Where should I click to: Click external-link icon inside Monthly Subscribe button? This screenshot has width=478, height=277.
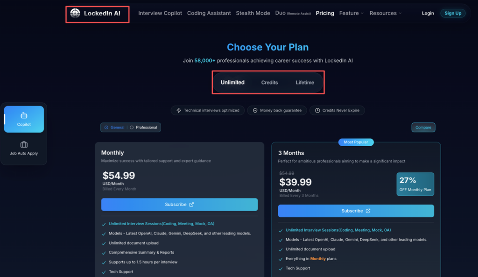191,204
